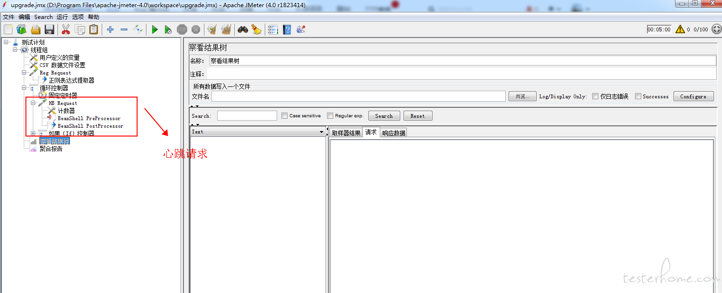Click the 文件名 input field
This screenshot has width=722, height=293.
click(x=358, y=96)
